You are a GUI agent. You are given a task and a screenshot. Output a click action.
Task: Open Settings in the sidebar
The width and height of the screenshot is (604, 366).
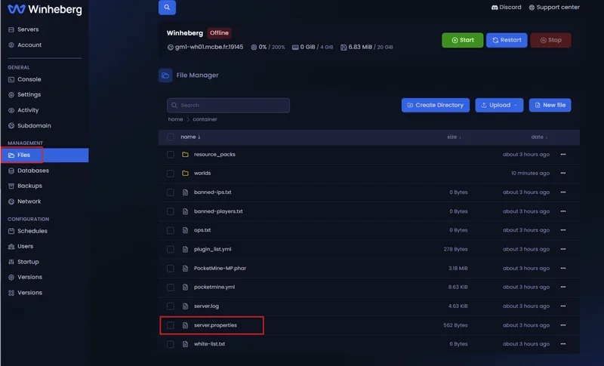(x=25, y=94)
